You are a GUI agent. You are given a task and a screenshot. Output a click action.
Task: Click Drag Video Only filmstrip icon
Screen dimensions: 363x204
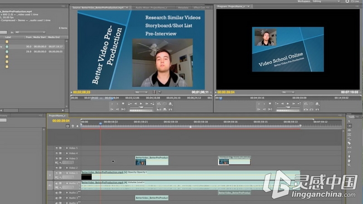154,92
